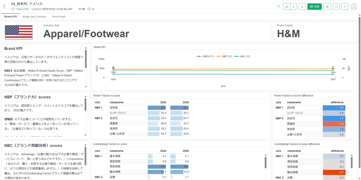Click the 推奨度 difference cell 1.2
The image size is (361, 180).
[334, 129]
